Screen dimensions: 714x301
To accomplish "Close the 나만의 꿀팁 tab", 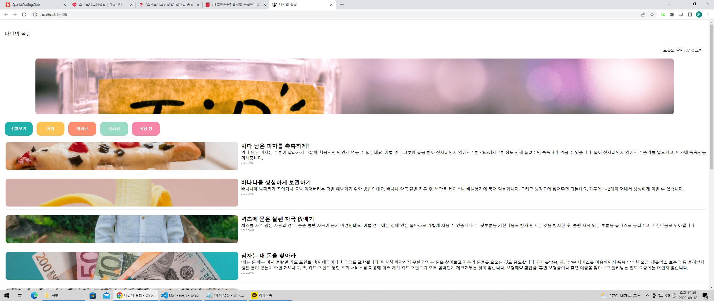I will [x=331, y=5].
